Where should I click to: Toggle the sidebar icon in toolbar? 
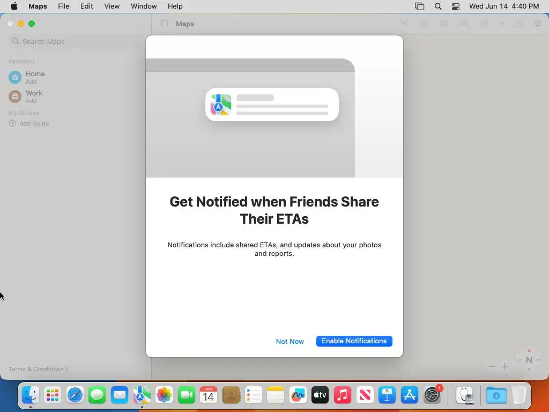tap(164, 24)
